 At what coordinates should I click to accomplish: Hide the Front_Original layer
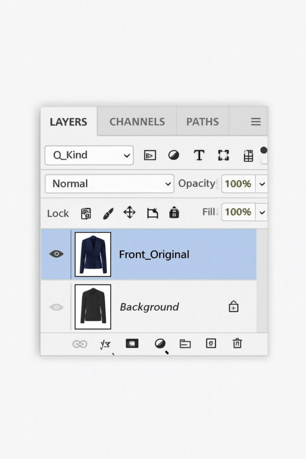(56, 254)
